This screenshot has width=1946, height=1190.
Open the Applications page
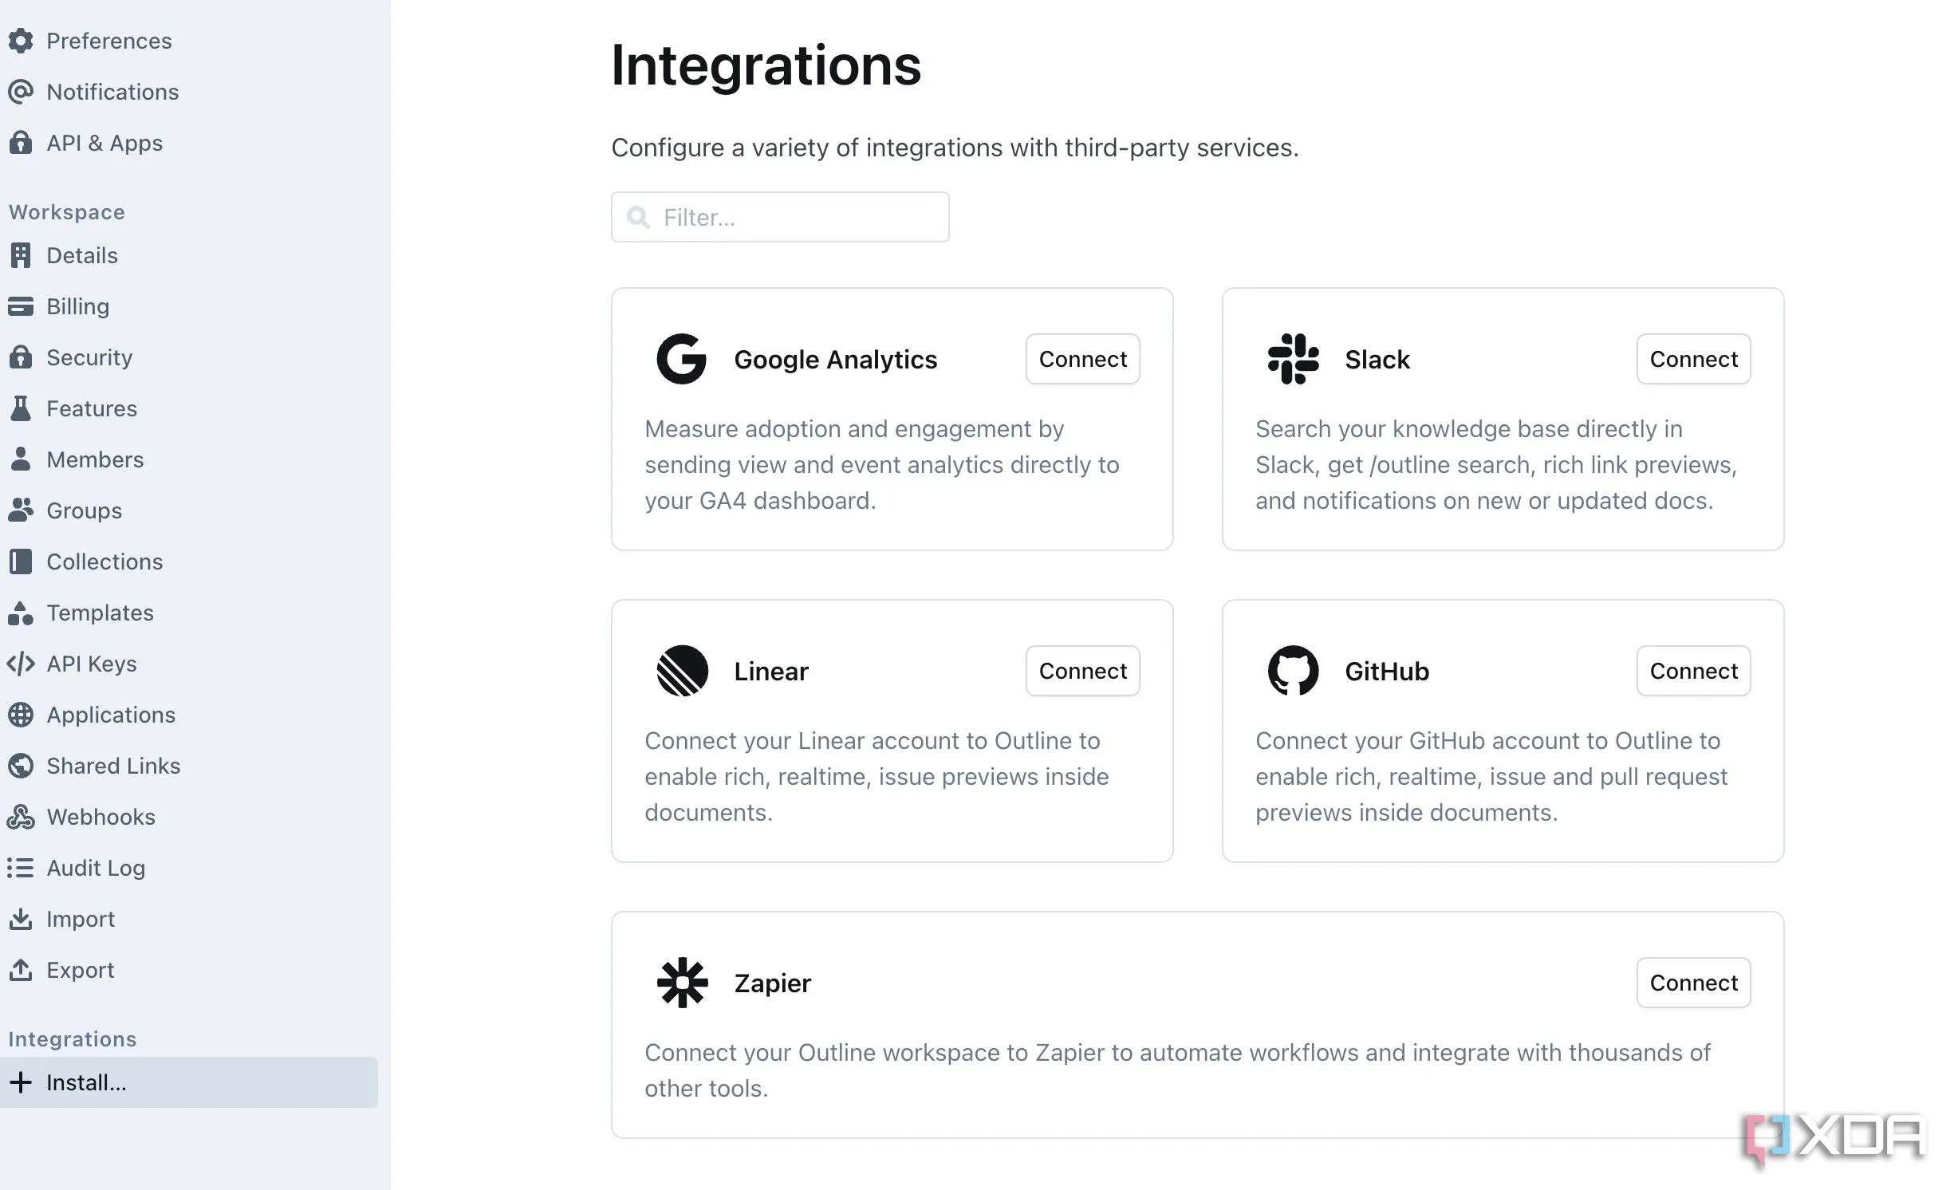(x=189, y=715)
